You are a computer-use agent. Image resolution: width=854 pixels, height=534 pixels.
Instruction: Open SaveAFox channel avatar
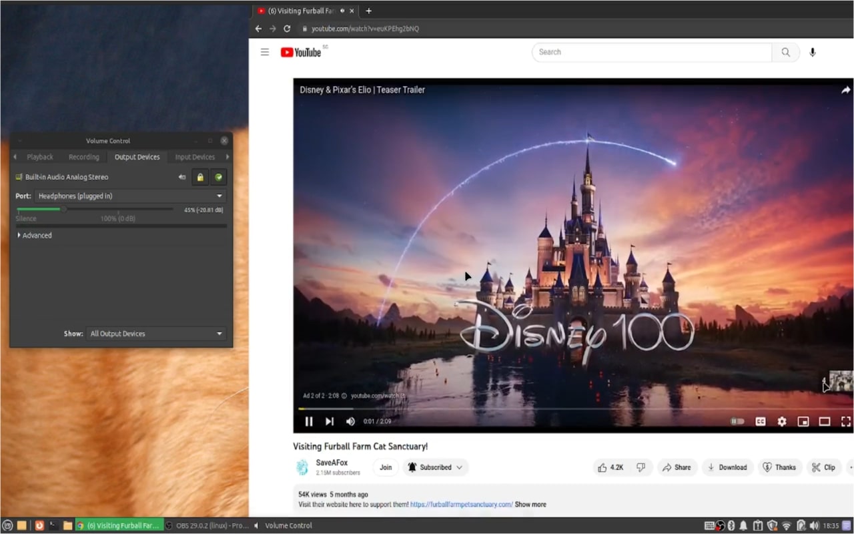[x=302, y=467]
